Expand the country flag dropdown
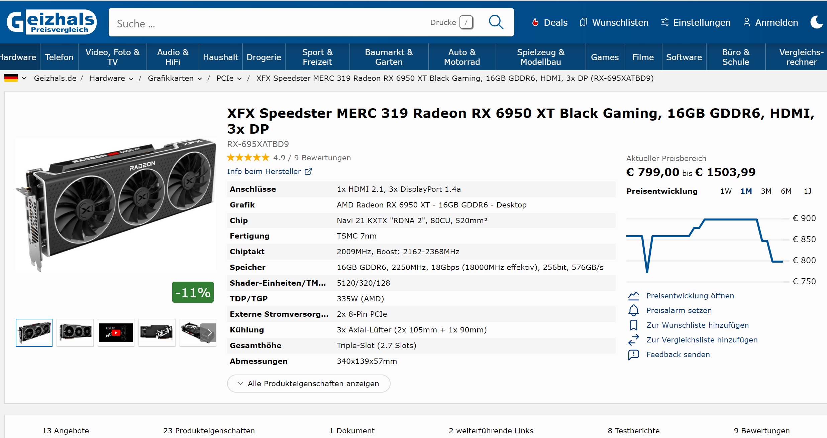827x438 pixels. click(24, 78)
